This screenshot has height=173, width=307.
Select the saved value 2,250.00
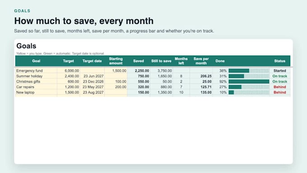[x=139, y=70]
